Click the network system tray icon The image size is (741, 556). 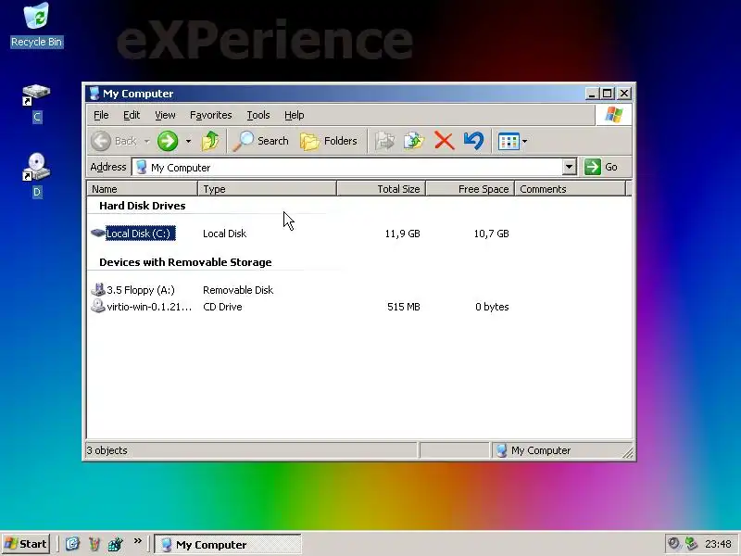[x=691, y=544]
